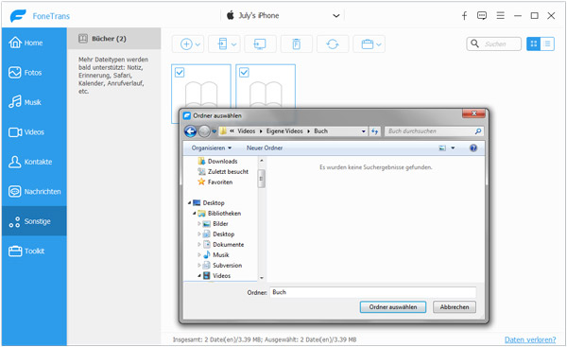The height and width of the screenshot is (347, 567).
Task: Open the July's iPhone device dropdown
Action: coord(283,15)
